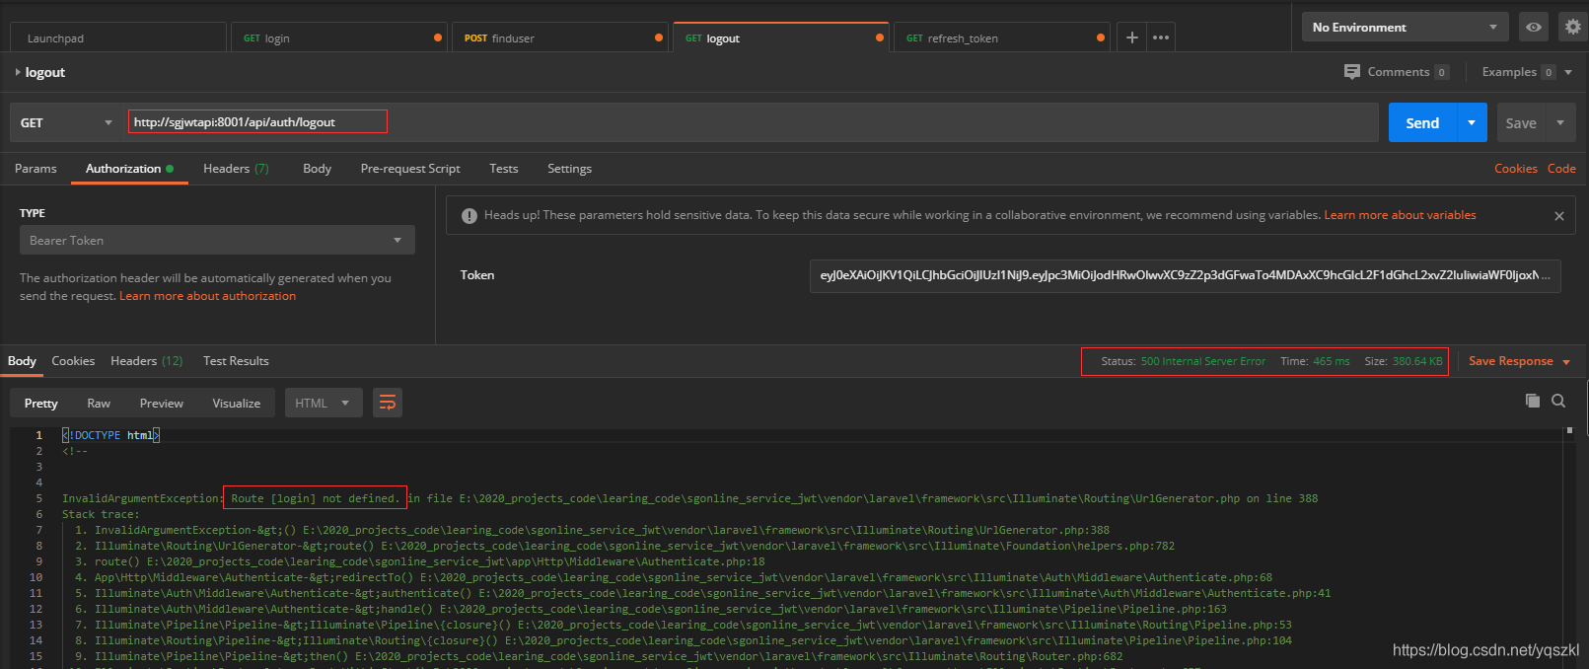Click the Stack trace: line
The image size is (1589, 669).
(101, 514)
